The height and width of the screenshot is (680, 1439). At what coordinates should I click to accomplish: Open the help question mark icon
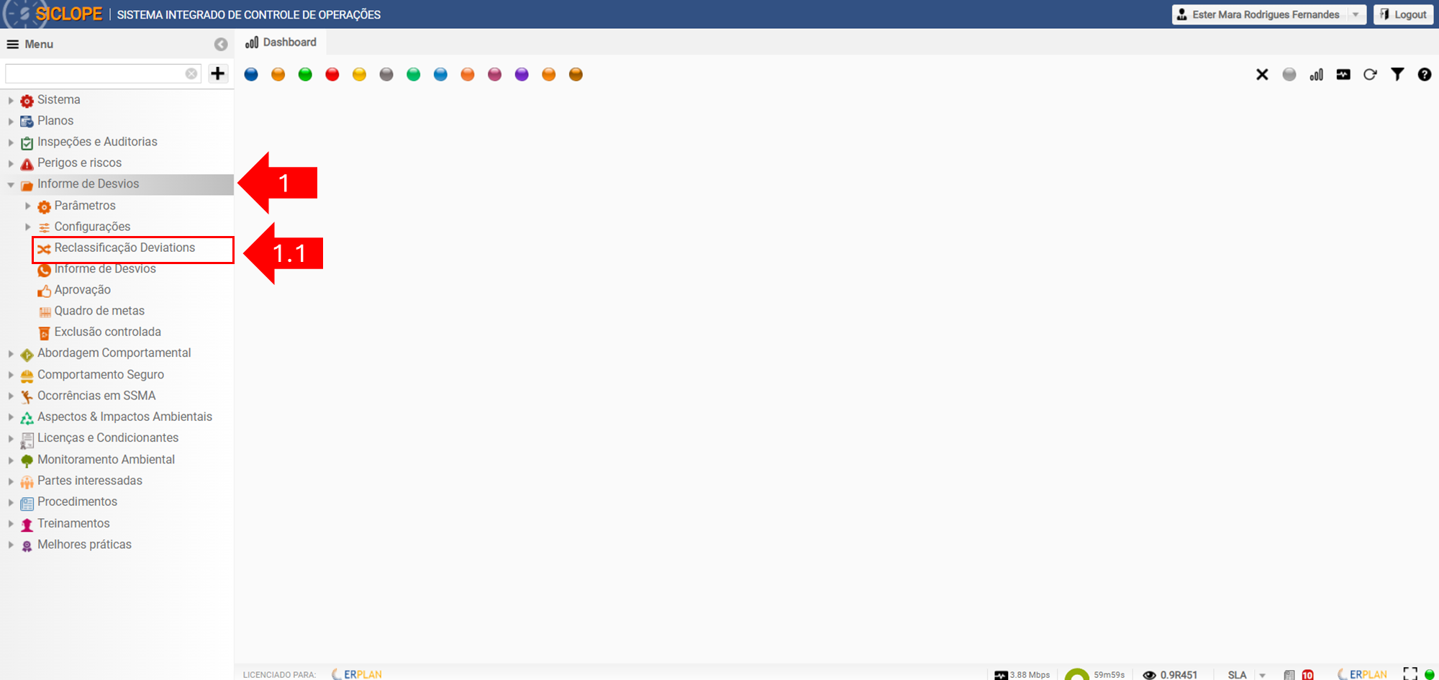click(1425, 74)
